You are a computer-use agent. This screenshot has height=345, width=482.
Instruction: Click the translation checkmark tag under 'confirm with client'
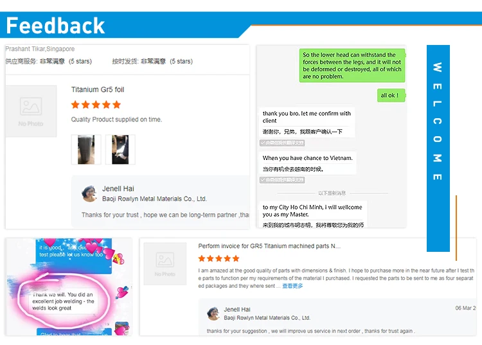pyautogui.click(x=282, y=143)
